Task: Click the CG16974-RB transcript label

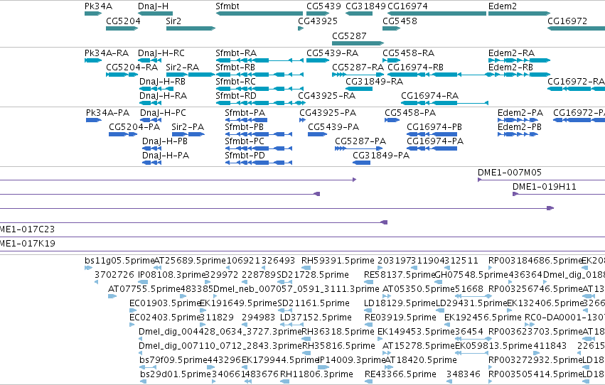Action: (x=416, y=67)
